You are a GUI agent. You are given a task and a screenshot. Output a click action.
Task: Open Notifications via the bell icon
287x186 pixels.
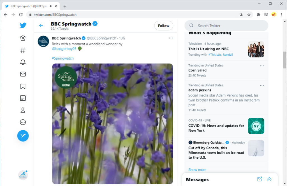point(23,62)
